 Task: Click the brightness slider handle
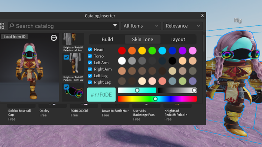[x=194, y=90]
